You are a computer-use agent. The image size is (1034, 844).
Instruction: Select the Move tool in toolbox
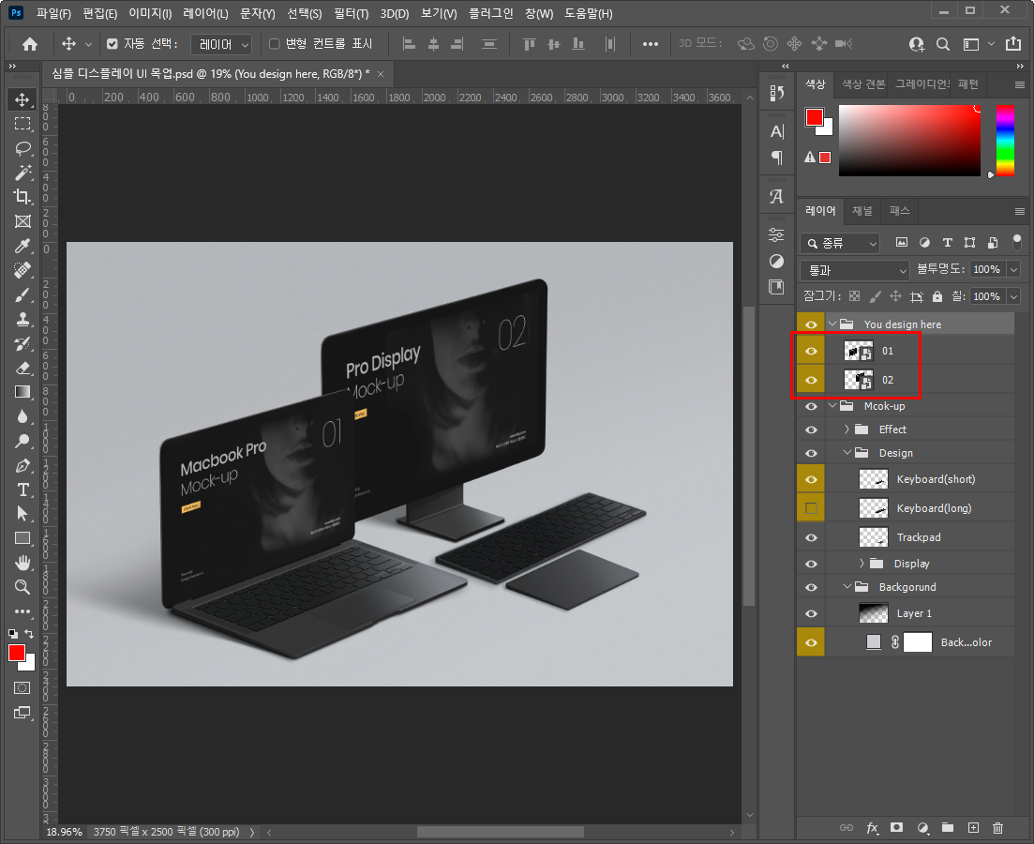point(22,99)
